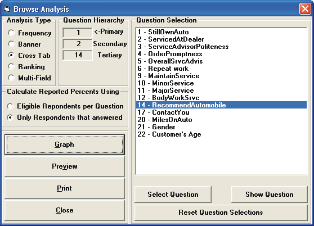Click the Select Question button
Viewport: 314px width, 226px height.
[x=173, y=195]
